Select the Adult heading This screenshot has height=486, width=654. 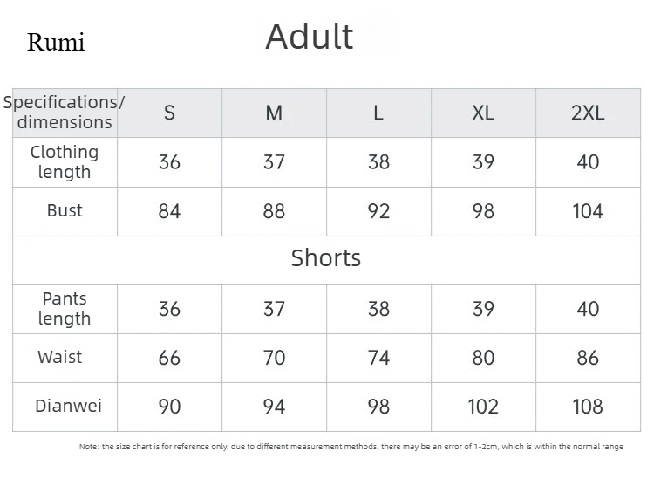[x=310, y=37]
